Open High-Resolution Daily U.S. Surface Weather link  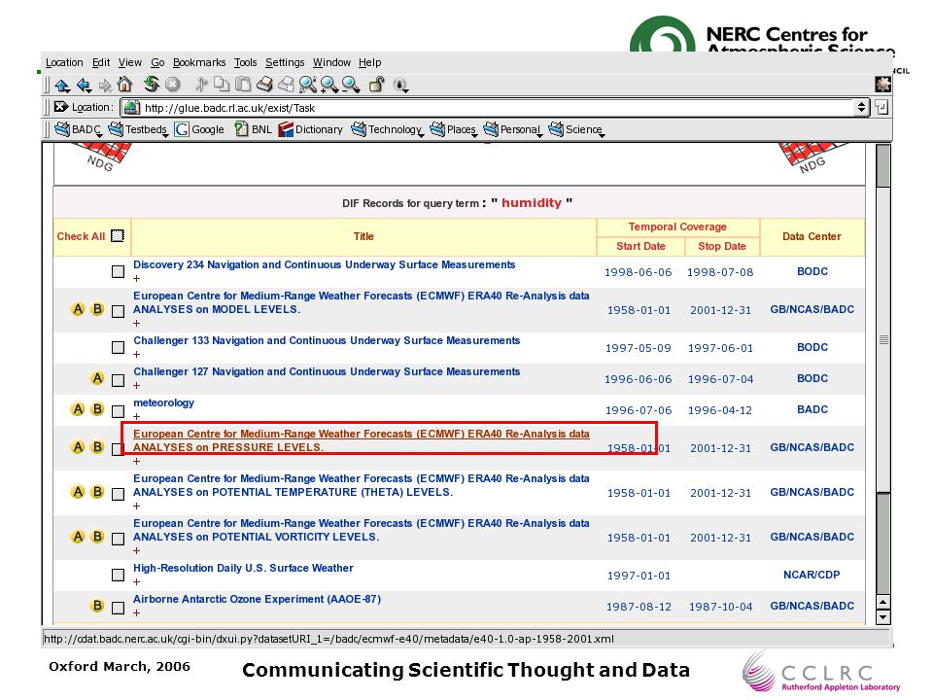click(x=243, y=569)
